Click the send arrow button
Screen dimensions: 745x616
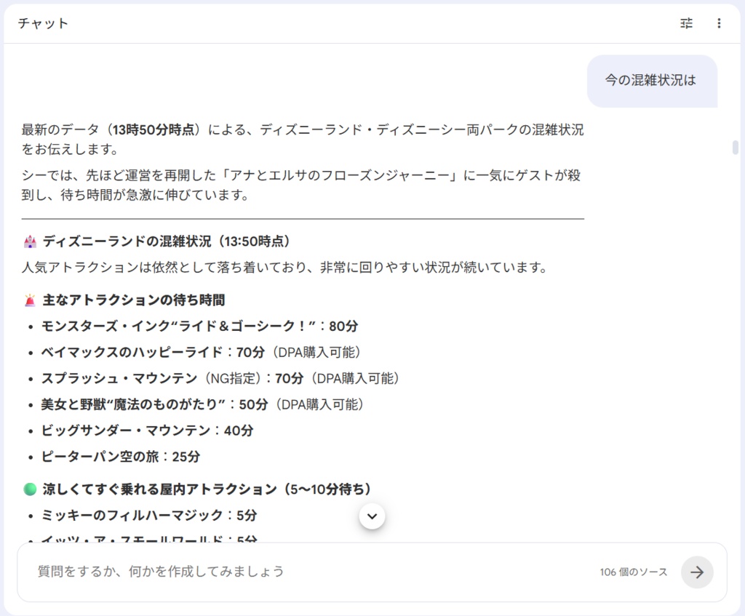pos(697,572)
